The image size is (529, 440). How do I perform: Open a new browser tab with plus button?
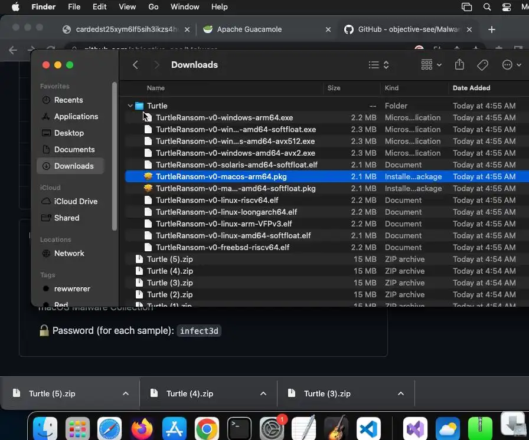492,29
